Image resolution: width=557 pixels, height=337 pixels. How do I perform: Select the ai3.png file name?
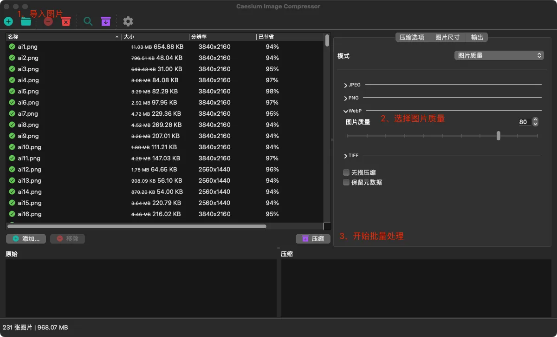(28, 69)
